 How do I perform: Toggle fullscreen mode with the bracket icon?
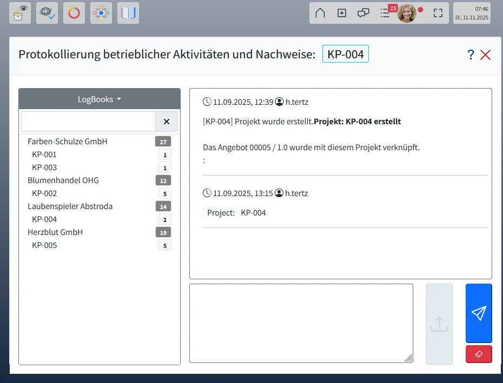click(438, 13)
